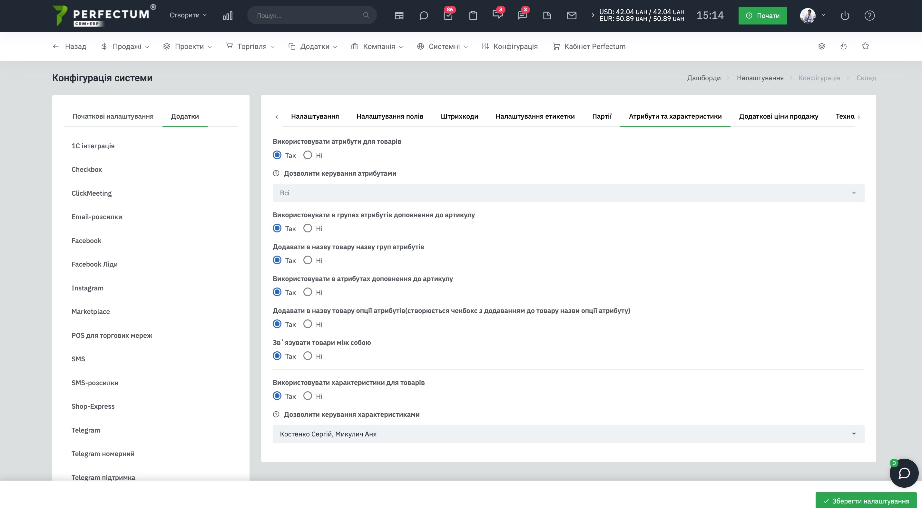Open the mail envelope icon
This screenshot has height=508, width=922.
click(572, 15)
